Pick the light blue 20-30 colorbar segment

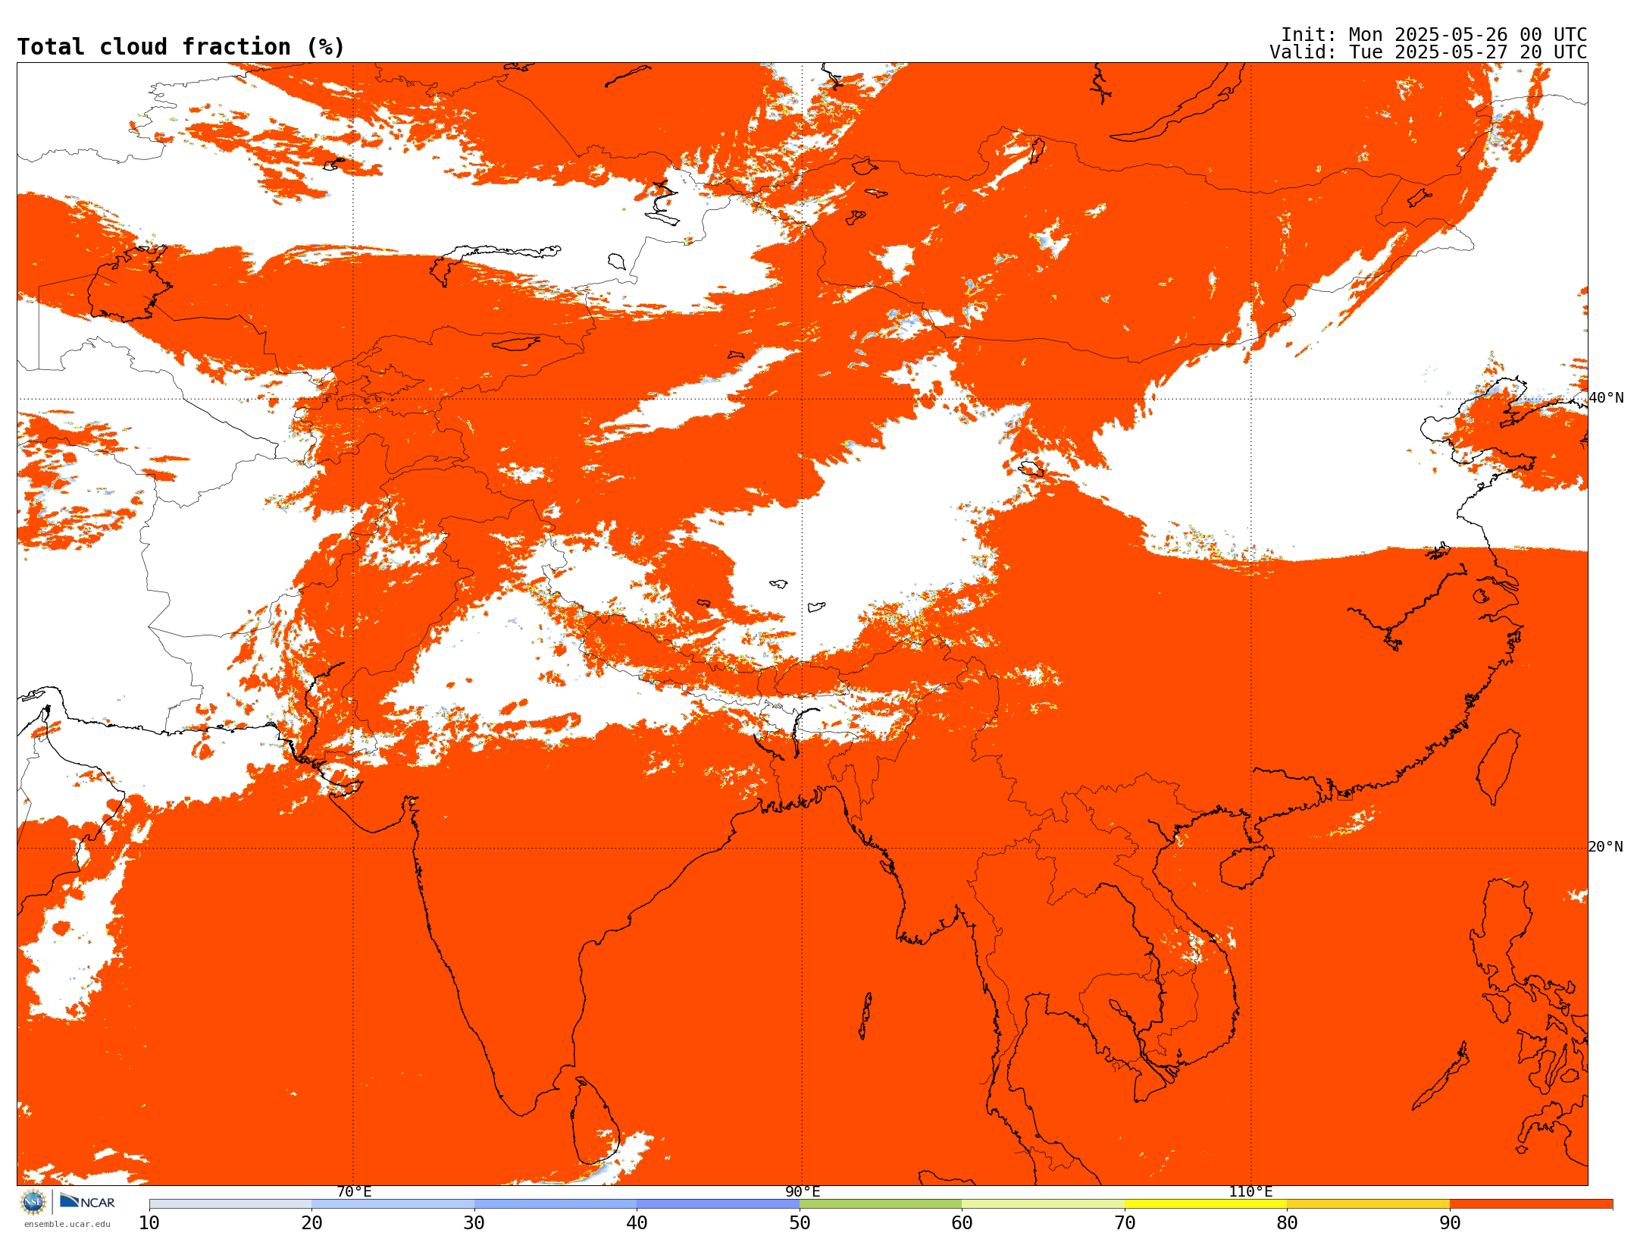pyautogui.click(x=393, y=1204)
